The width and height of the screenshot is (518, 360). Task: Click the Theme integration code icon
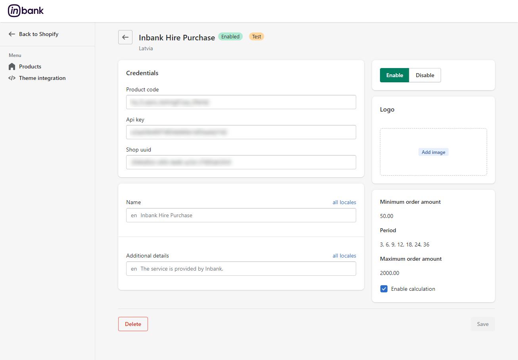pos(12,78)
